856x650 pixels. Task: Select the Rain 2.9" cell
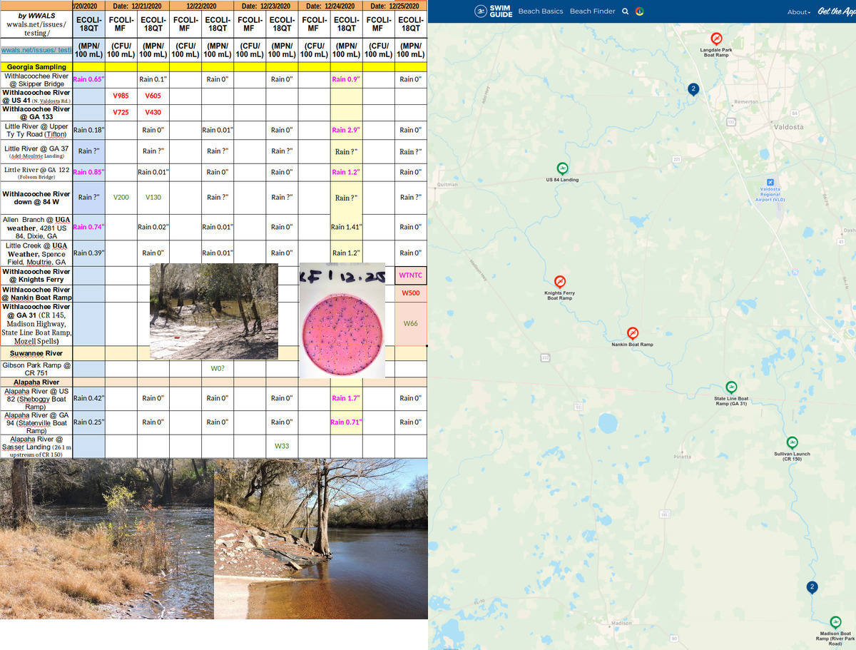(346, 130)
